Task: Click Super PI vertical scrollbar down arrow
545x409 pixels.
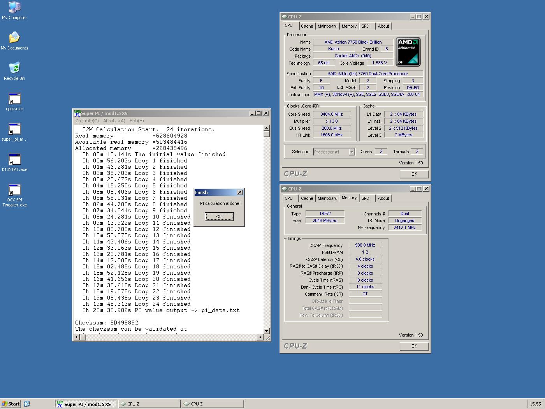Action: coord(267,331)
